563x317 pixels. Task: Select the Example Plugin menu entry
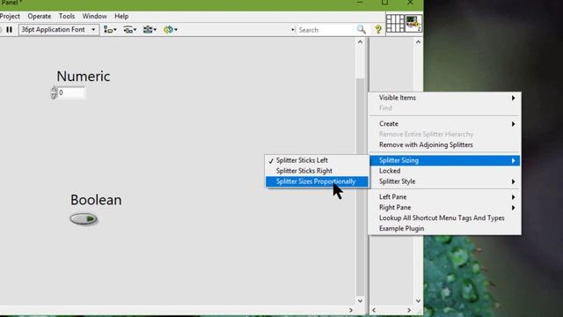(445, 229)
